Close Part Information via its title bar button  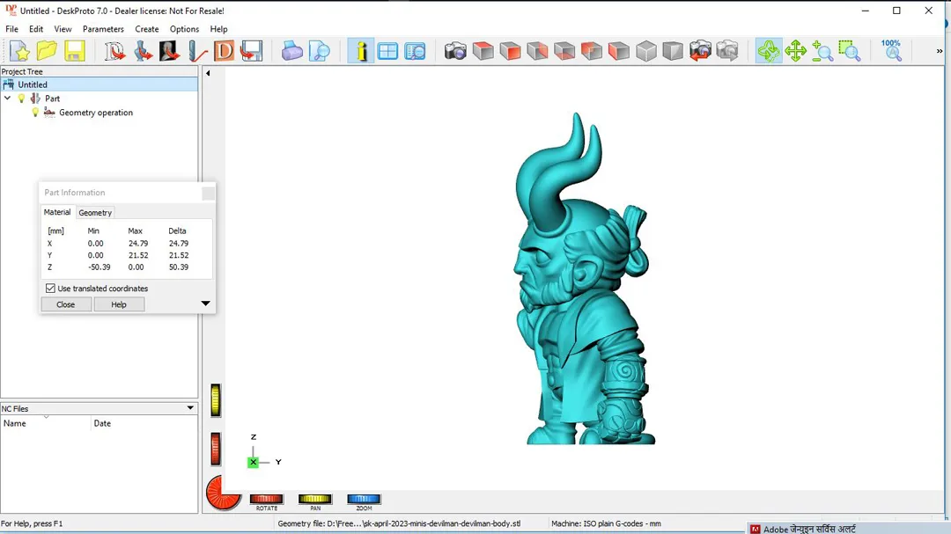pyautogui.click(x=208, y=193)
